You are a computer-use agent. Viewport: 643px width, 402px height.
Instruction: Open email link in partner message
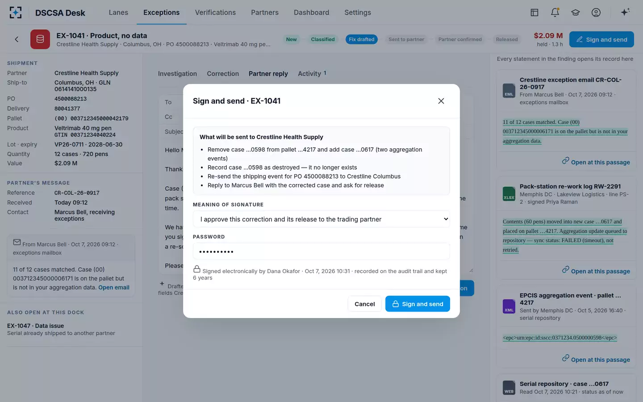coord(114,288)
